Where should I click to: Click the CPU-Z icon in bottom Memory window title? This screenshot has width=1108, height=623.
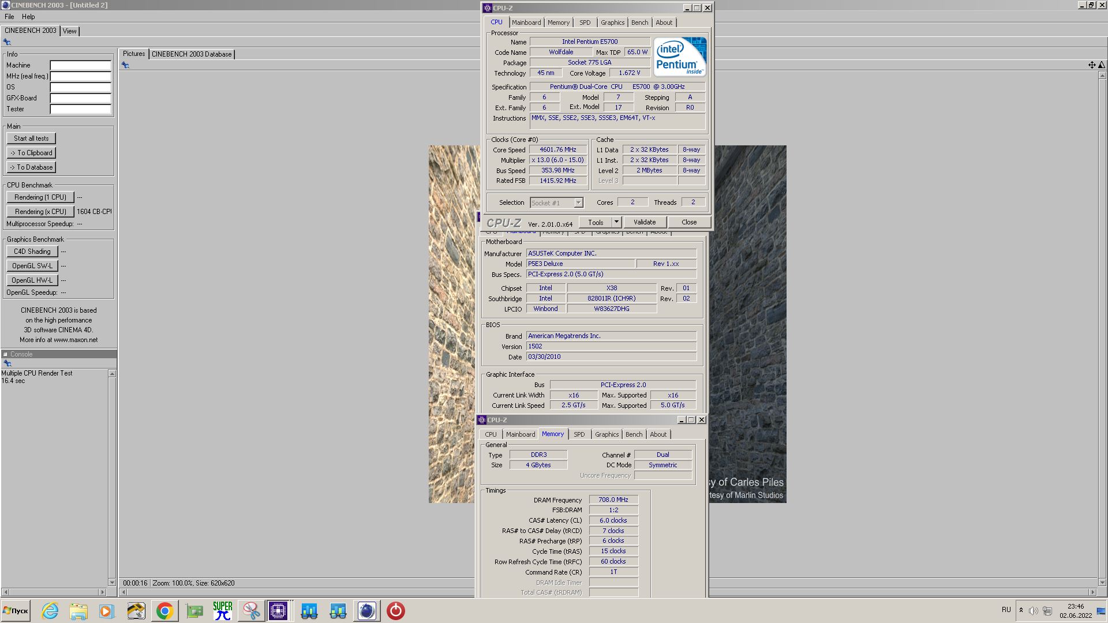pos(482,420)
